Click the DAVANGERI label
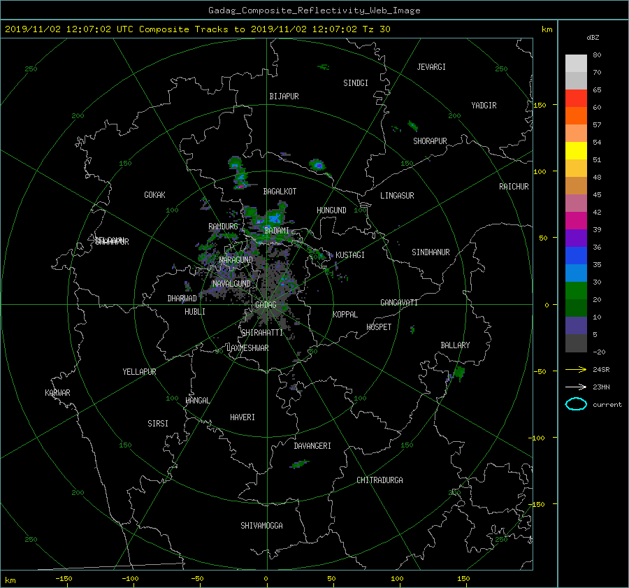 pos(312,446)
